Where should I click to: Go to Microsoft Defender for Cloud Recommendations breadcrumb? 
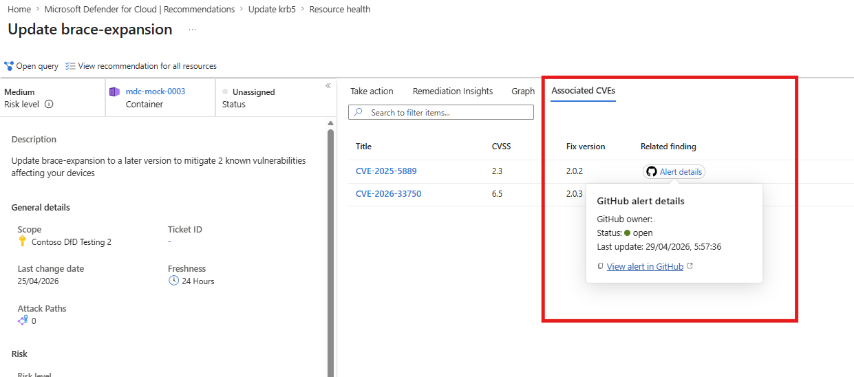coord(139,9)
